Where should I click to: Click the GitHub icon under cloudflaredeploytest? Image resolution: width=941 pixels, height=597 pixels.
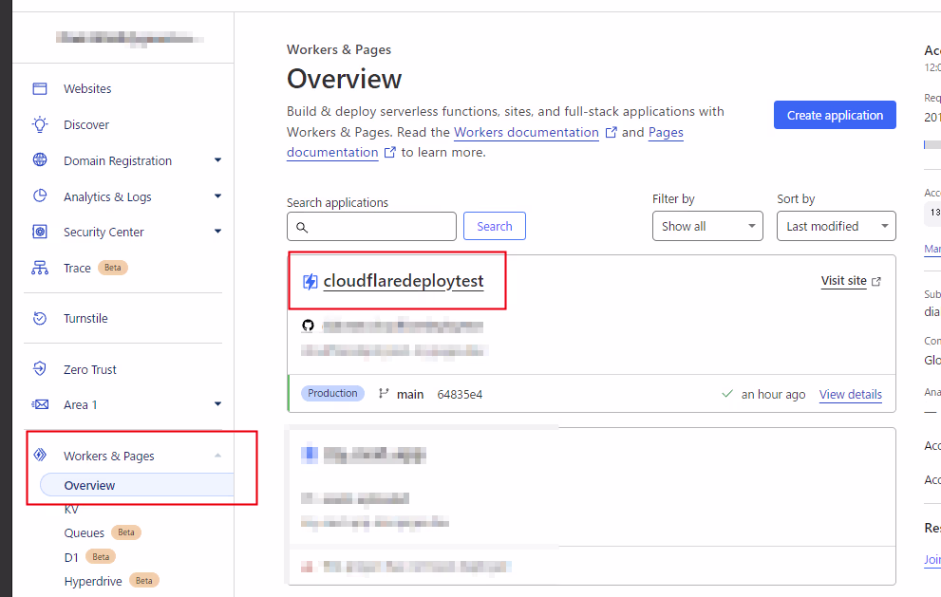click(308, 326)
